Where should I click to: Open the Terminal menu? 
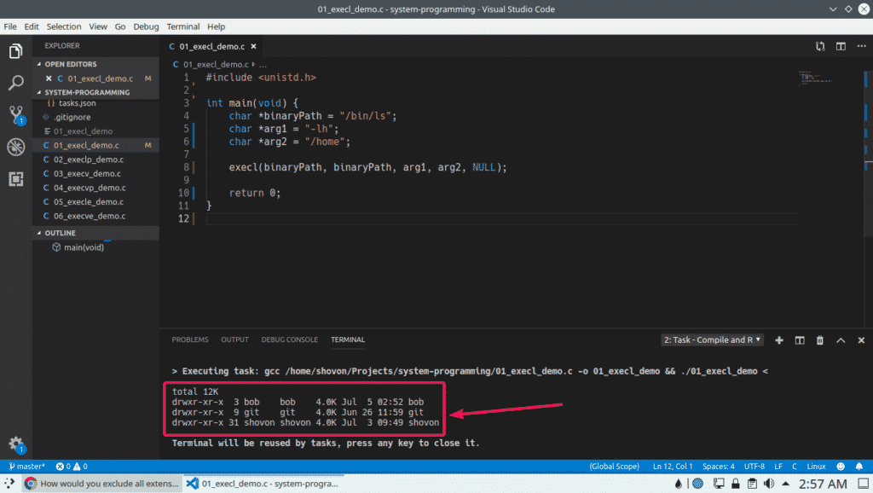click(183, 26)
